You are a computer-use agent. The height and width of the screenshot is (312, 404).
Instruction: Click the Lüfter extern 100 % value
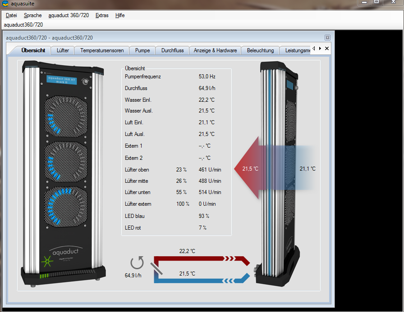click(183, 204)
